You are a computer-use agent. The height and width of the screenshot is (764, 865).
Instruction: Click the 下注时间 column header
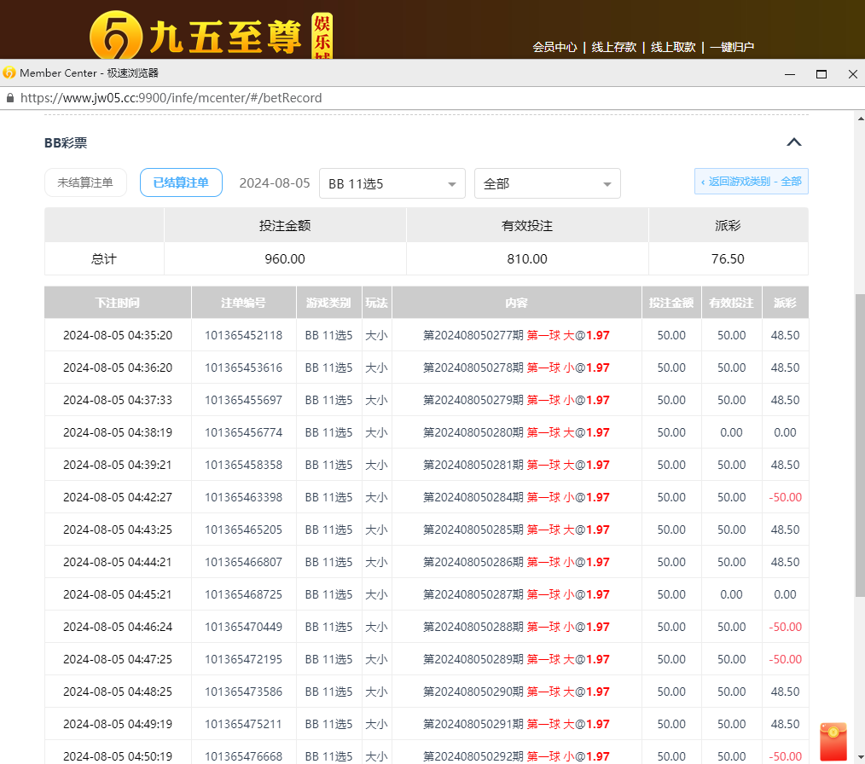pos(118,303)
